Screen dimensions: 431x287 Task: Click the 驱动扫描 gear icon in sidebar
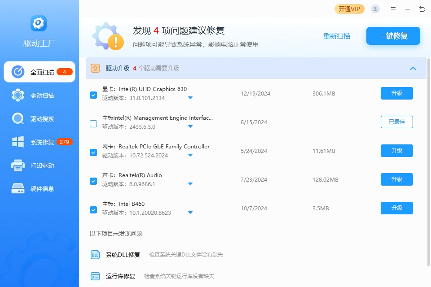coord(18,96)
